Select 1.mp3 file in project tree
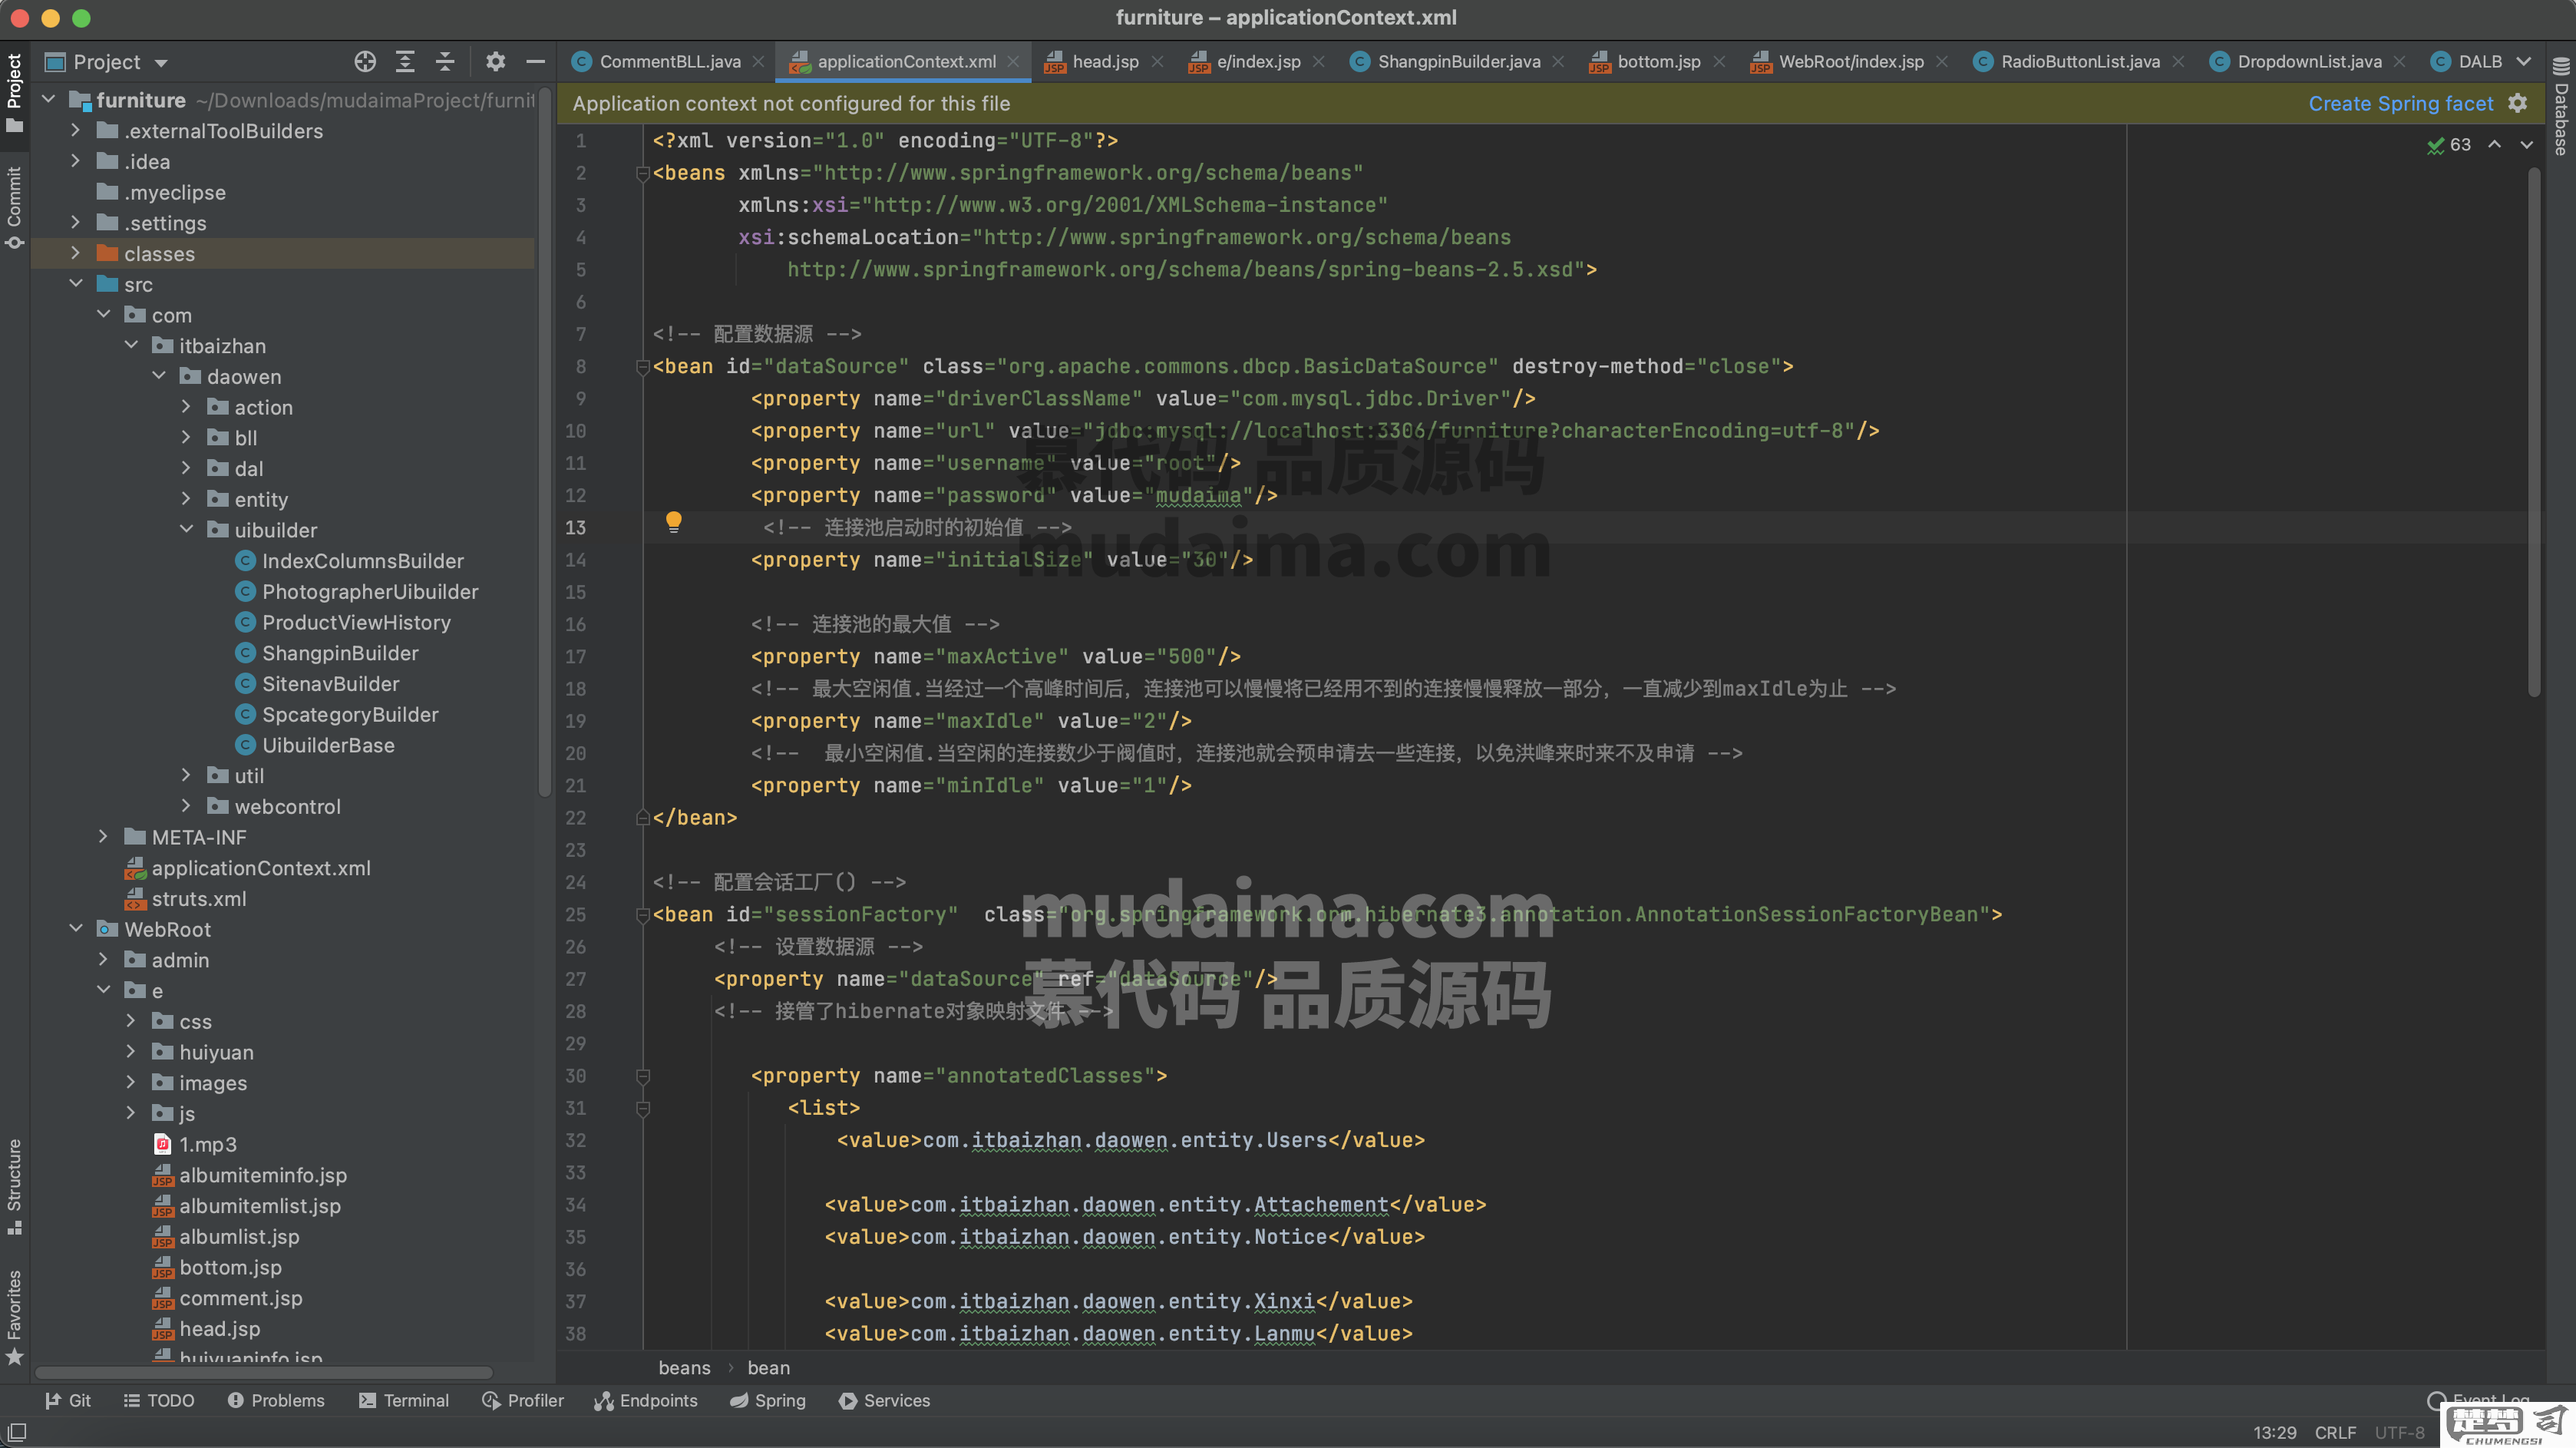 pos(207,1144)
